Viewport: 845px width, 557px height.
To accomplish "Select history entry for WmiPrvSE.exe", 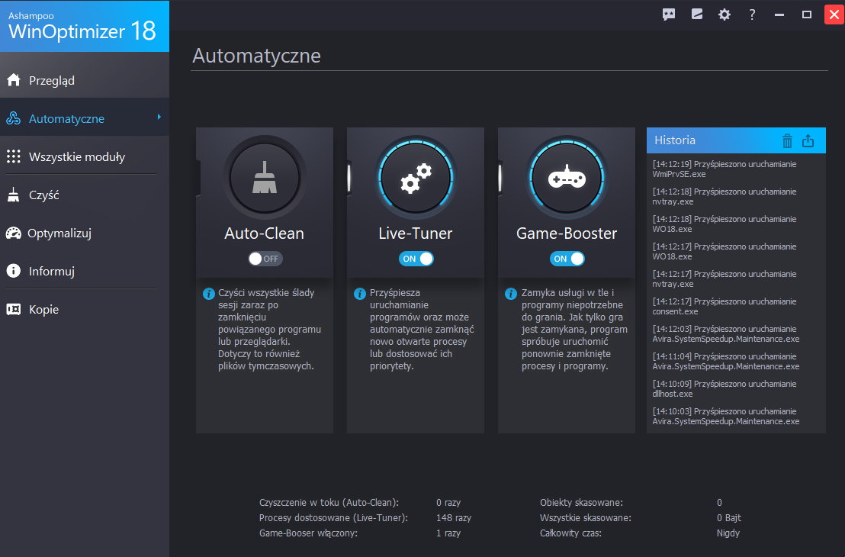I will pos(725,169).
